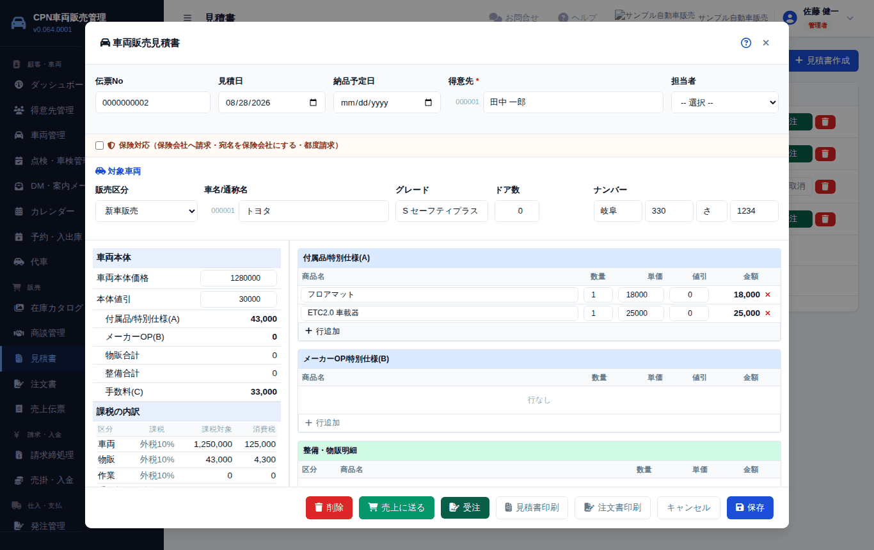This screenshot has height=550, width=874.
Task: Open the 納品予定日 calendar picker icon
Action: pos(428,102)
